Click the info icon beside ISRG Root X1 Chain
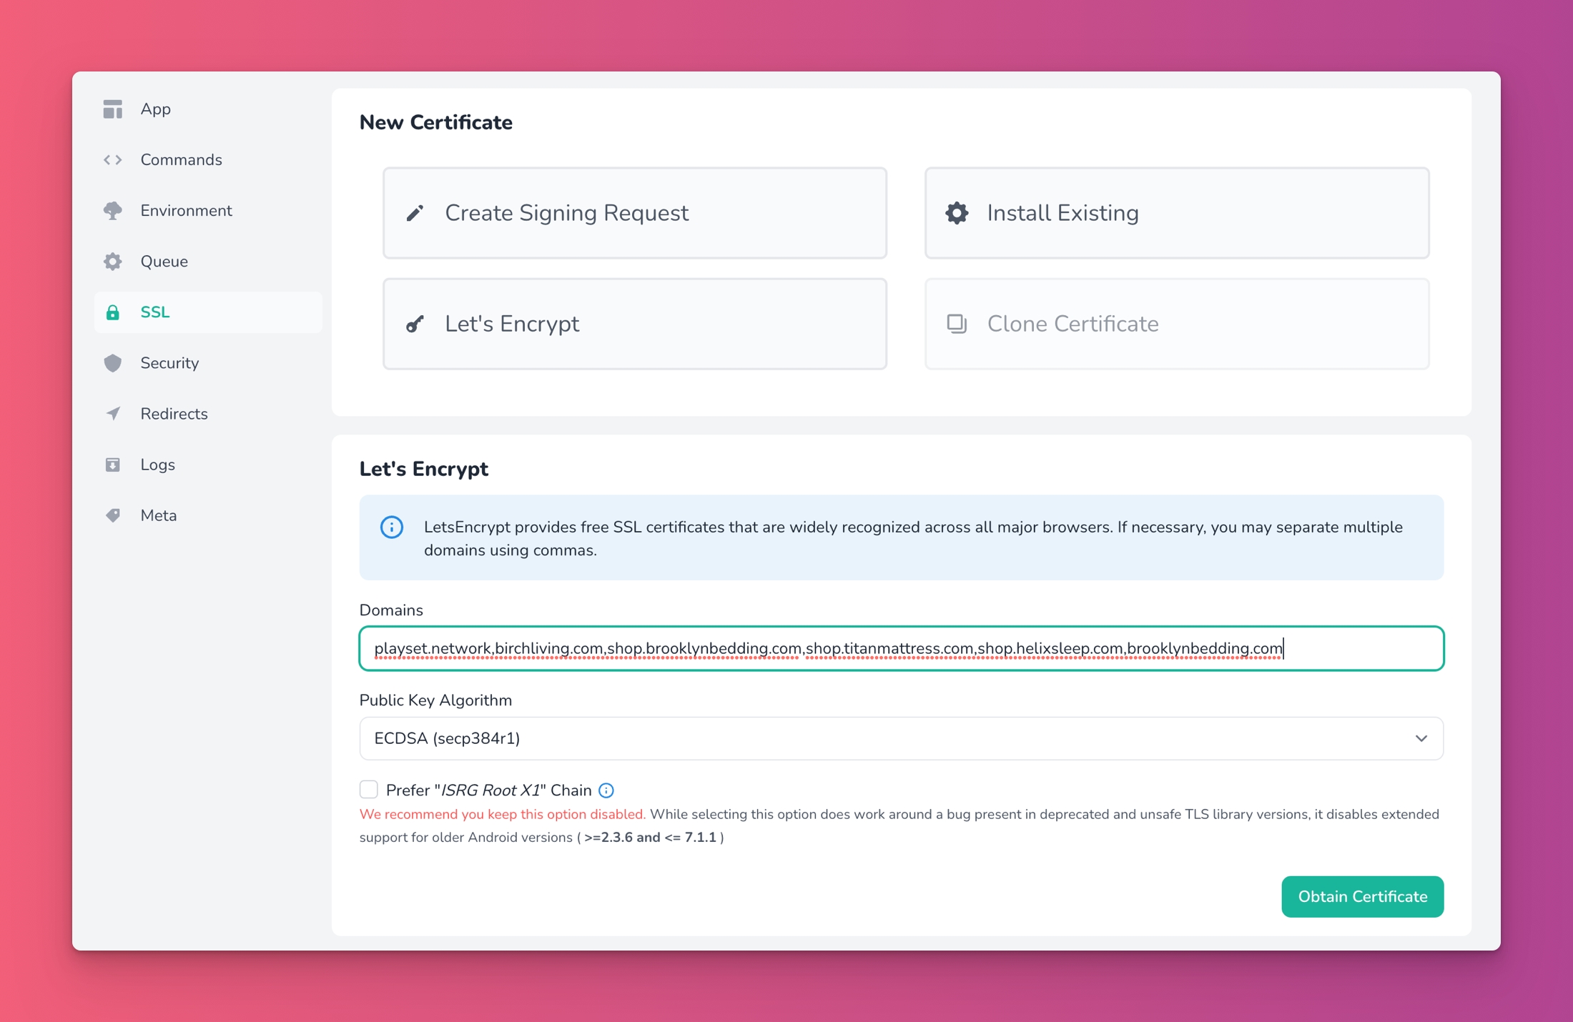 606,790
